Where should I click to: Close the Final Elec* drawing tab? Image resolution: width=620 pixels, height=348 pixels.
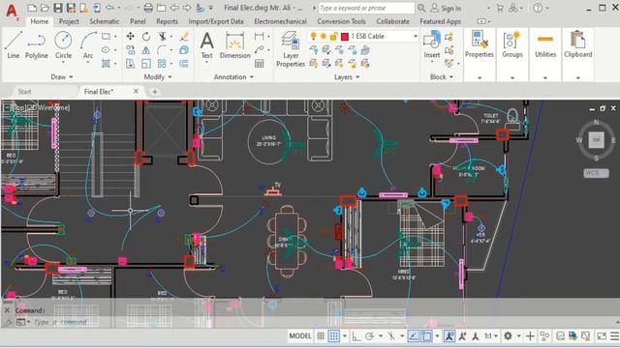(136, 91)
